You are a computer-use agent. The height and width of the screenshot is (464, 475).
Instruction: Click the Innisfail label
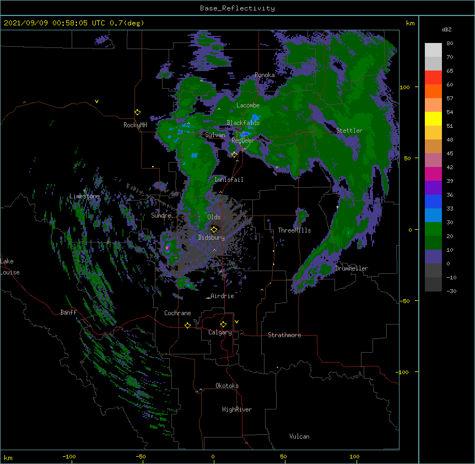click(x=229, y=180)
